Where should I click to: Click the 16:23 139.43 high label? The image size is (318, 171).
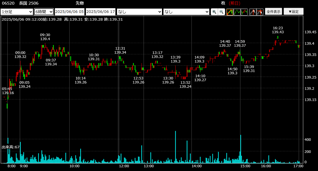(x=278, y=30)
